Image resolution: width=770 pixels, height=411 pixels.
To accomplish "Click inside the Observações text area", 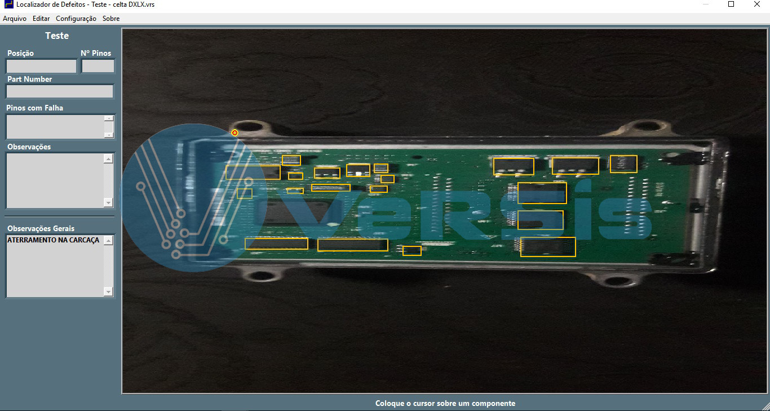I will [55, 180].
